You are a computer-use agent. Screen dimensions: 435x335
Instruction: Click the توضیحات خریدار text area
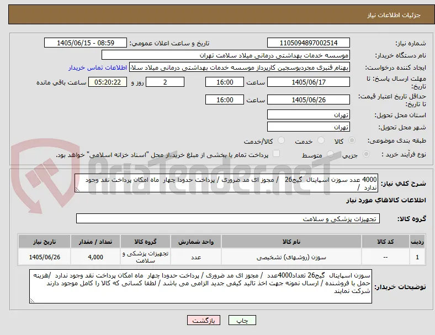click(x=200, y=286)
